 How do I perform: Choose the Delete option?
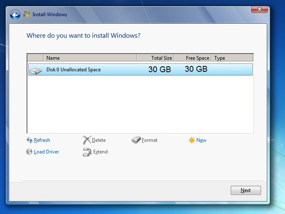pos(99,140)
